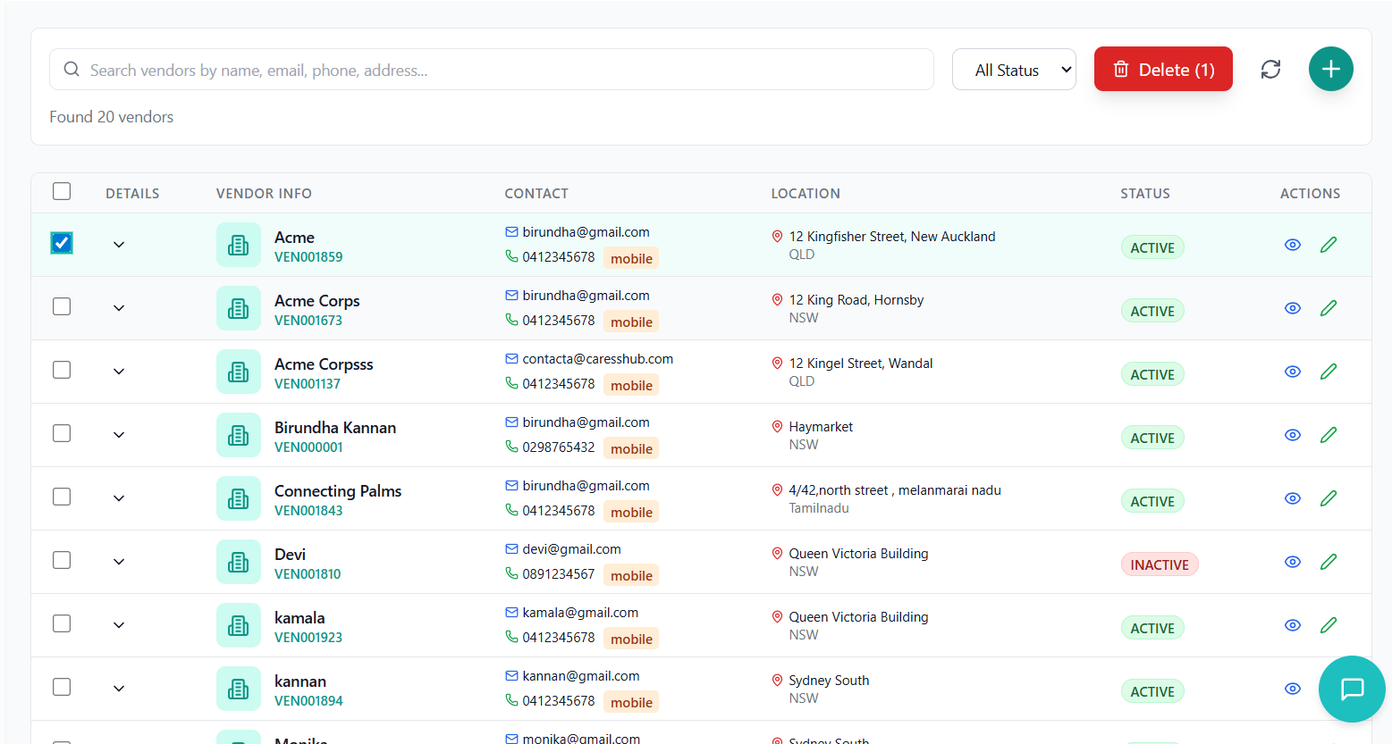The height and width of the screenshot is (744, 1392).
Task: Select the checkbox for Acme Corpsss
Action: (61, 369)
